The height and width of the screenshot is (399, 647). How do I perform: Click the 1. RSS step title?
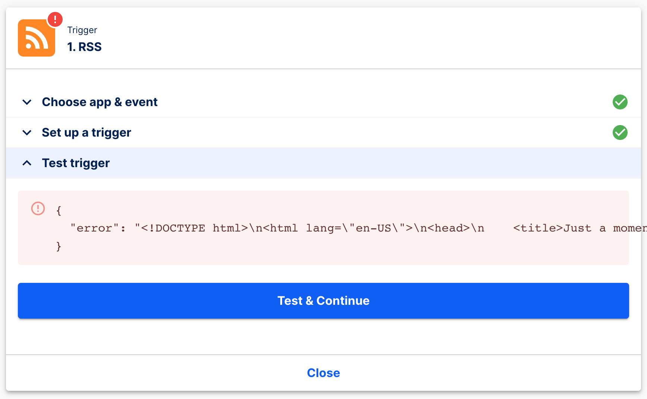[85, 47]
